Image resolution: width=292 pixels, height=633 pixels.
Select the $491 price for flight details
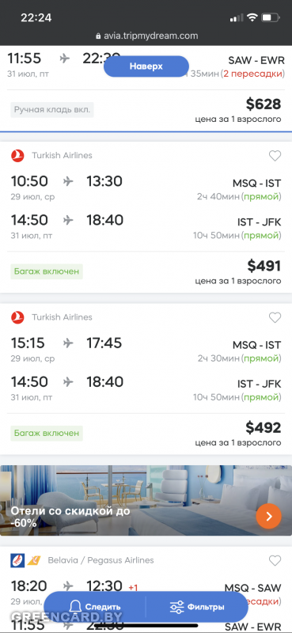264,266
